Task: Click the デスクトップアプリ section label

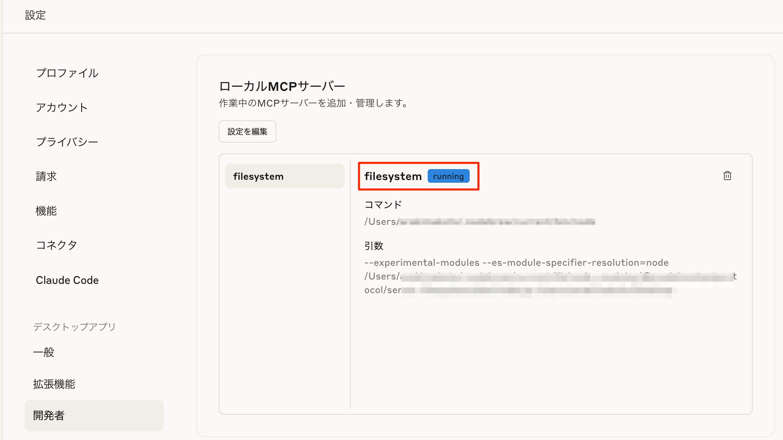Action: (x=74, y=327)
